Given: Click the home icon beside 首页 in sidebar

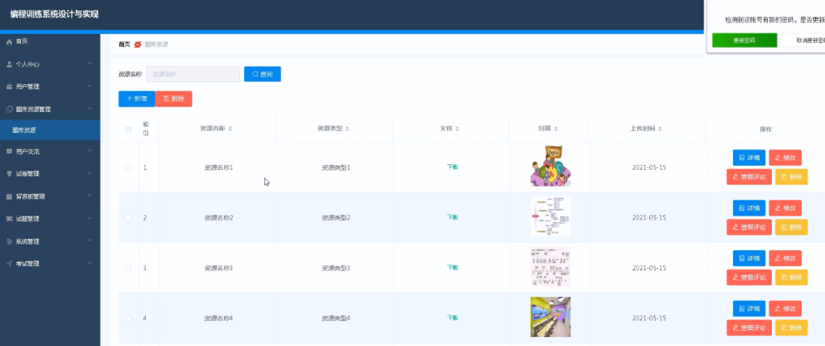Looking at the screenshot, I should (9, 42).
